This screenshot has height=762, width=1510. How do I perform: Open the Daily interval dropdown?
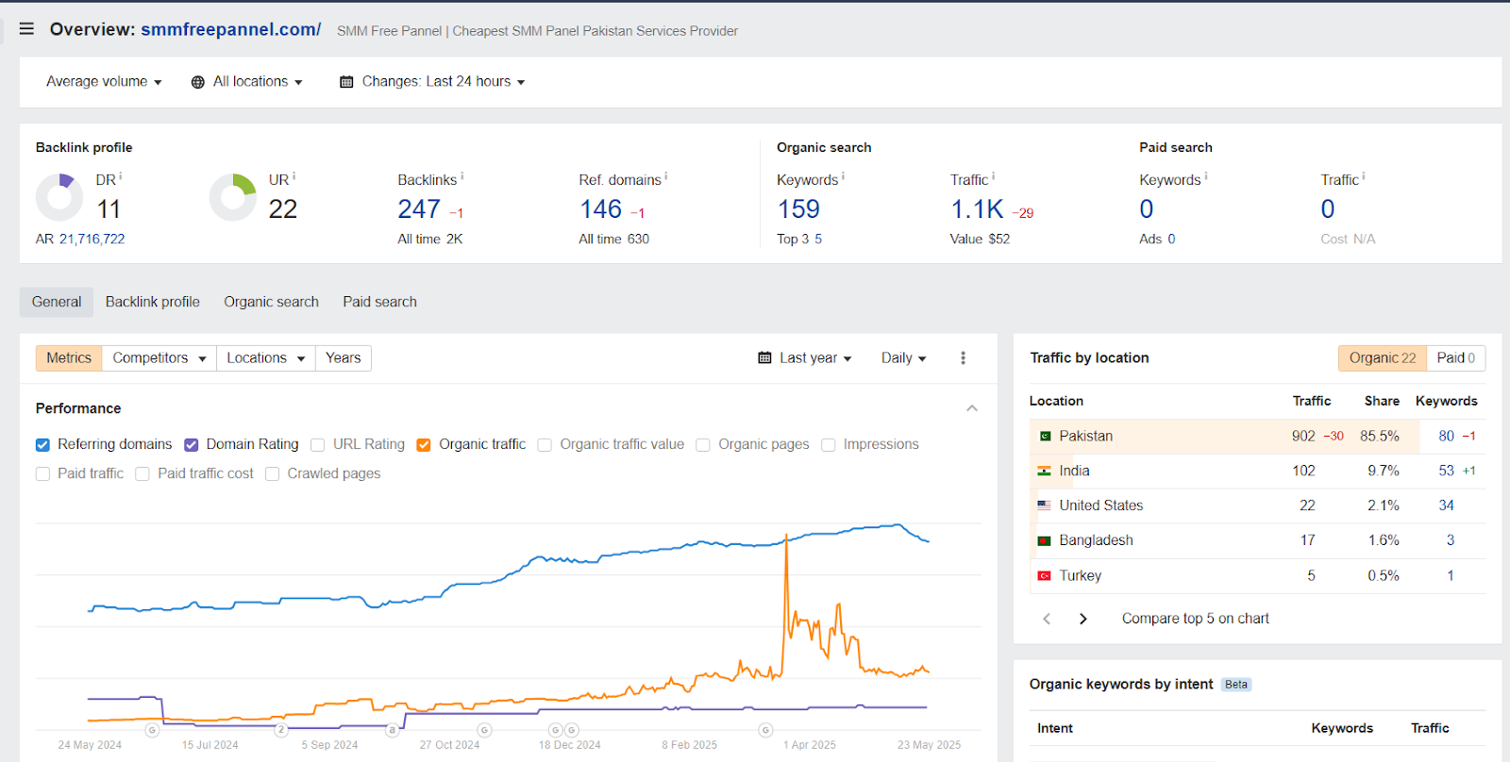[903, 358]
